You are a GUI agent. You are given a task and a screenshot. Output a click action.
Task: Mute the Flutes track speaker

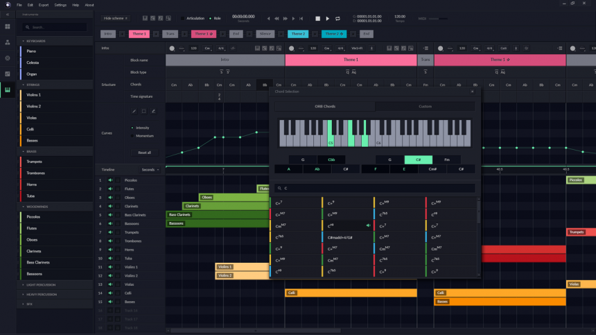click(x=110, y=189)
